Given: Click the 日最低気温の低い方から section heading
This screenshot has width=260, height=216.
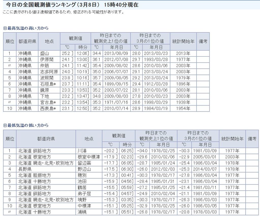Looking at the screenshot, I should (26, 125).
